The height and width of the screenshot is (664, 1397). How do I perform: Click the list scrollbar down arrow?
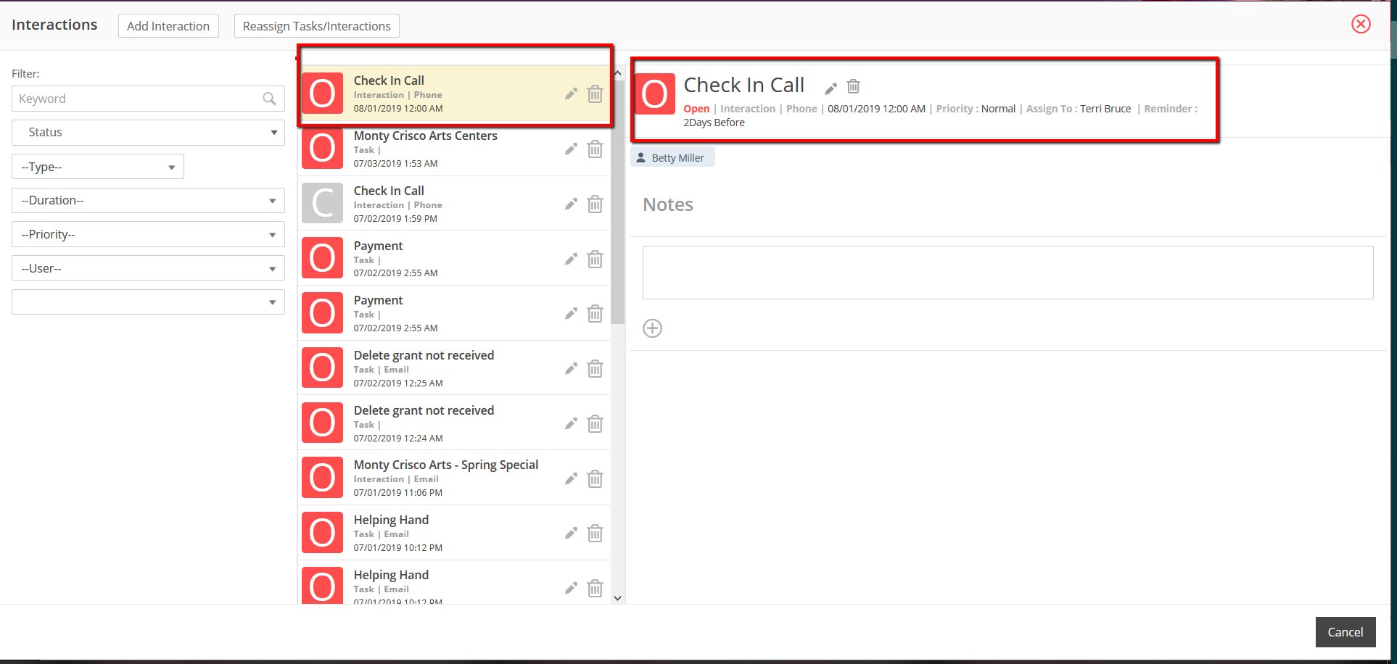click(618, 598)
